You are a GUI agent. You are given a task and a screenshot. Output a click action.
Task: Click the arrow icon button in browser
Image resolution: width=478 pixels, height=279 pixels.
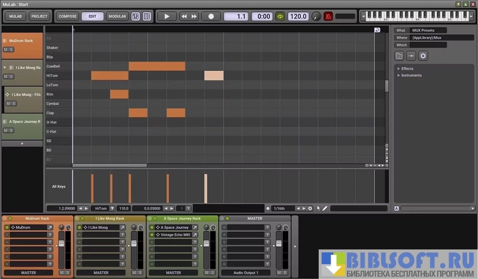click(x=411, y=56)
